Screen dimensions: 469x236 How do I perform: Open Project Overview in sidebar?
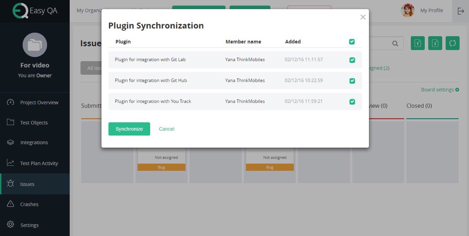coord(35,103)
